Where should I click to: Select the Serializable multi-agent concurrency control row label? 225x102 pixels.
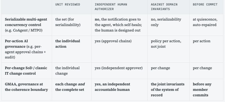(26, 25)
